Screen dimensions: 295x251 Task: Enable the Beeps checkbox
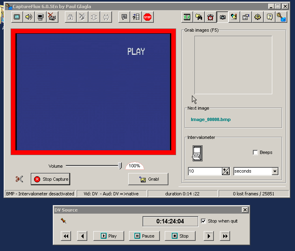tap(255, 152)
